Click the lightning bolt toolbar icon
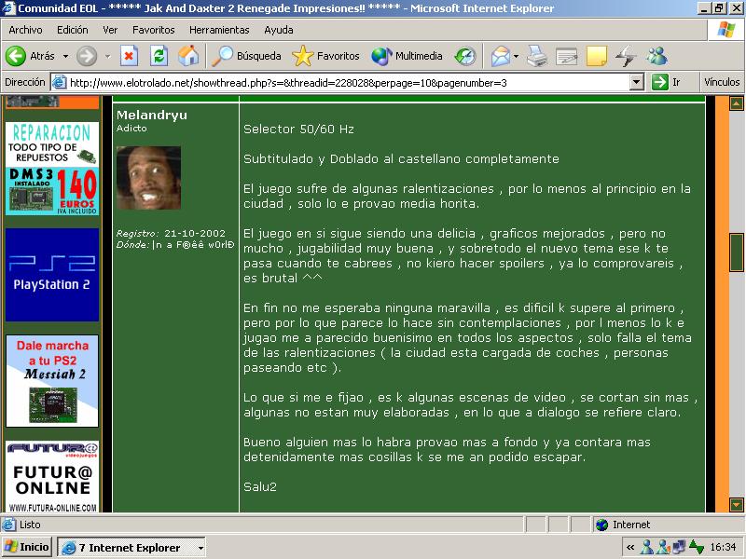 point(626,56)
